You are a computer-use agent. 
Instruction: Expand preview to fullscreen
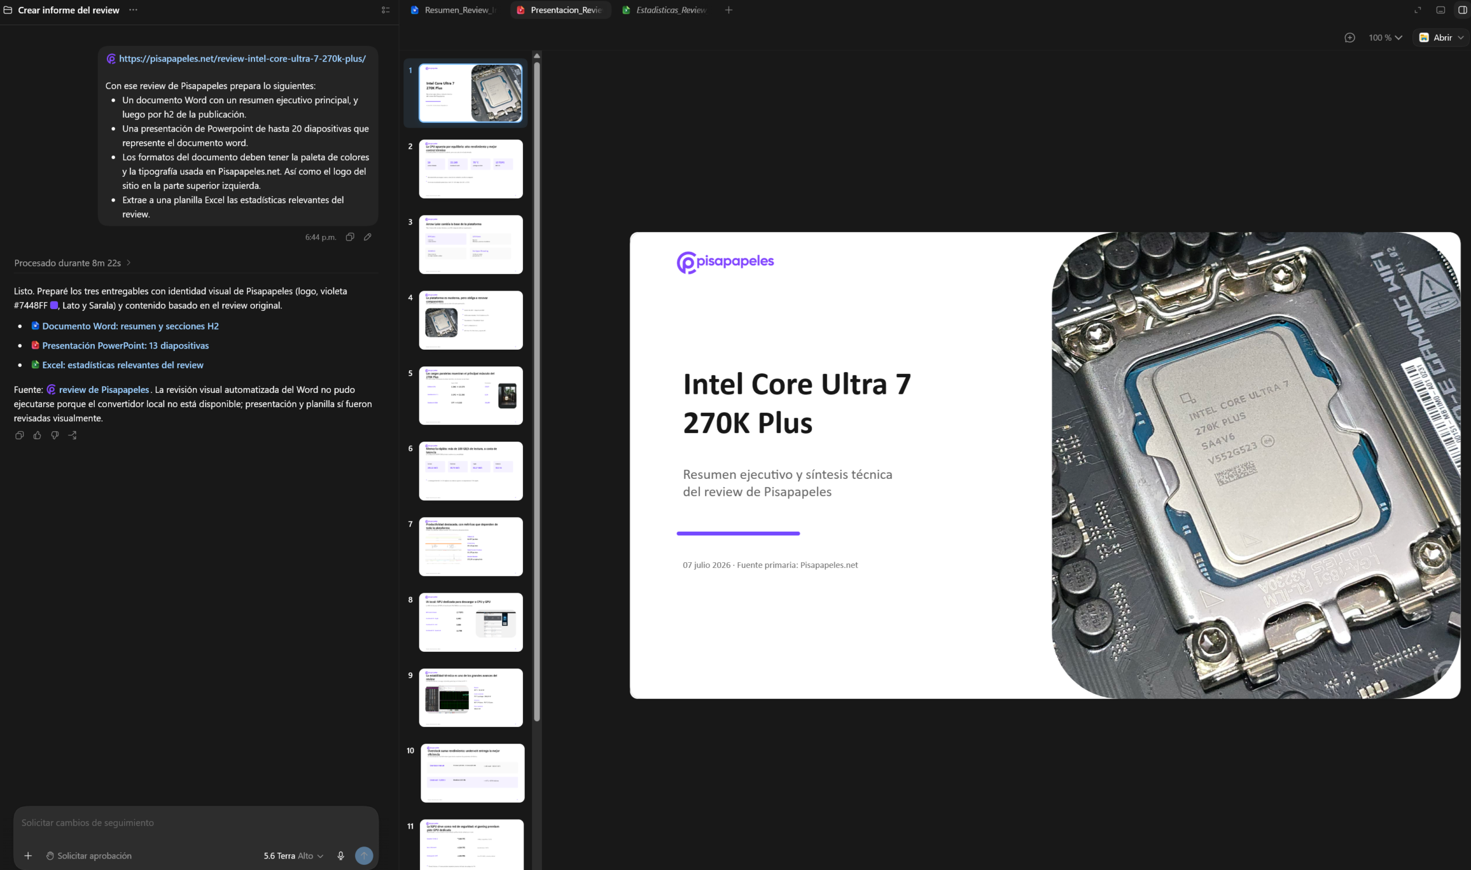click(x=1418, y=10)
